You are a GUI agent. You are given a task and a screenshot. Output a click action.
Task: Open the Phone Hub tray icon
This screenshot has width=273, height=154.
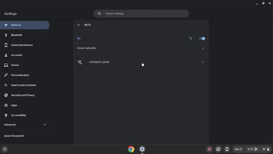click(x=227, y=149)
